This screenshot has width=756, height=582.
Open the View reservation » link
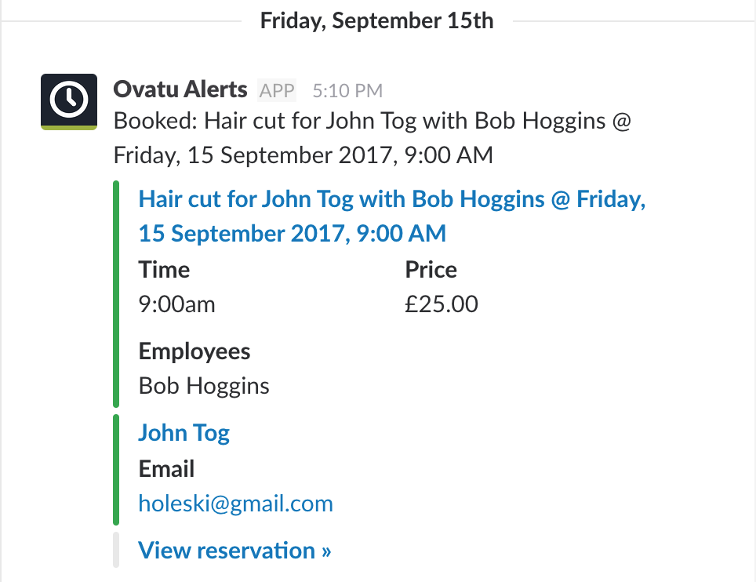coord(234,551)
